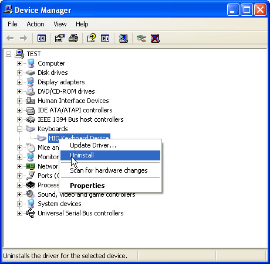
Task: Expand the IDE ATA/ATAPI controllers node
Action: pyautogui.click(x=19, y=110)
